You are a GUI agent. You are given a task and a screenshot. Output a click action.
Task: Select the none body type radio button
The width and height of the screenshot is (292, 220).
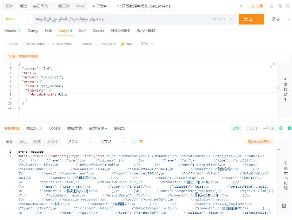point(6,44)
